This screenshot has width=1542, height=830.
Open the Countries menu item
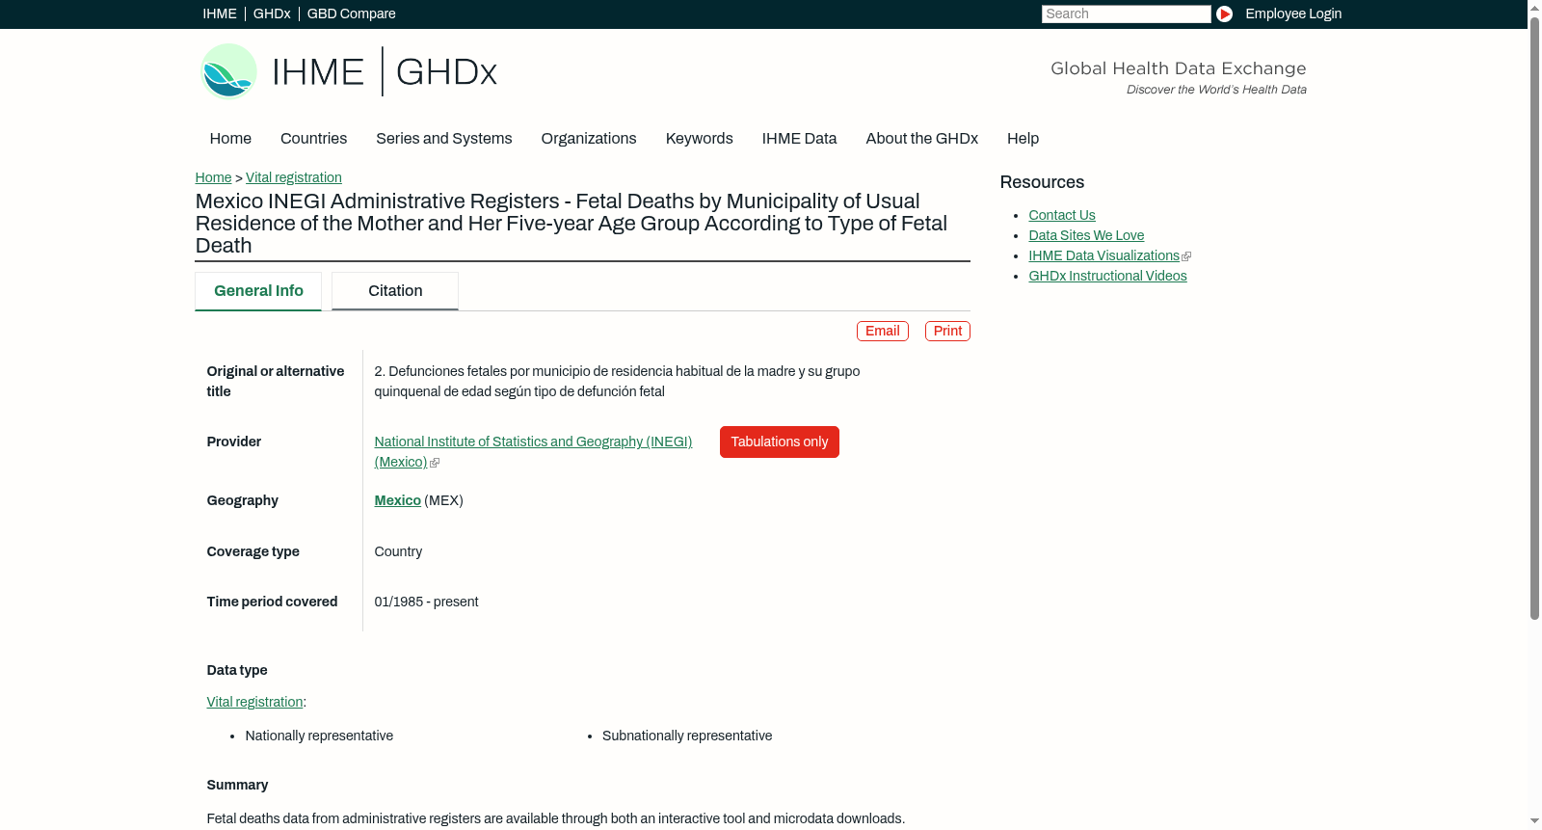(x=313, y=139)
